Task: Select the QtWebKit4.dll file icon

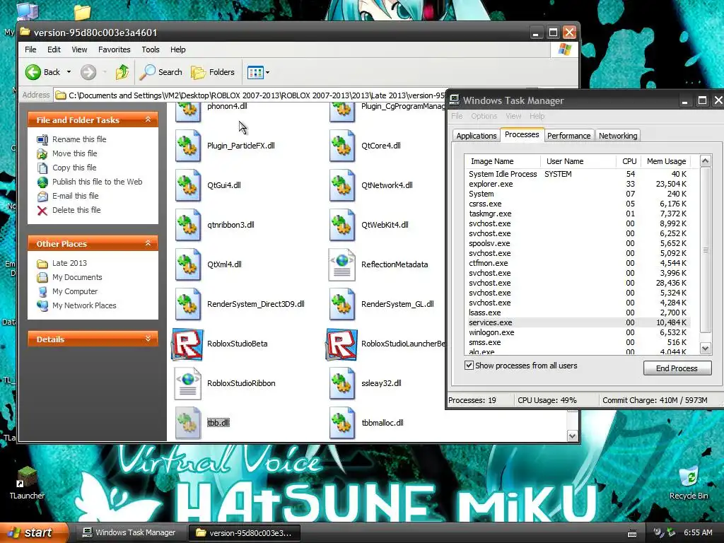Action: pyautogui.click(x=342, y=226)
